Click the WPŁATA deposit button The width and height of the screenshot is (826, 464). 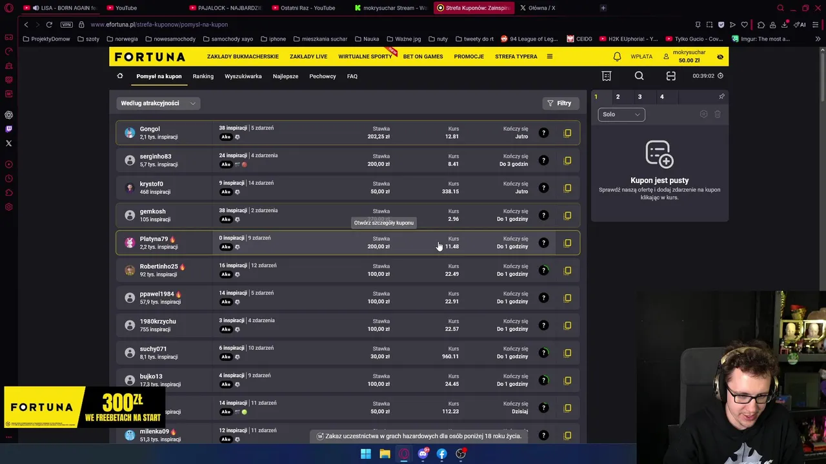[x=641, y=57]
